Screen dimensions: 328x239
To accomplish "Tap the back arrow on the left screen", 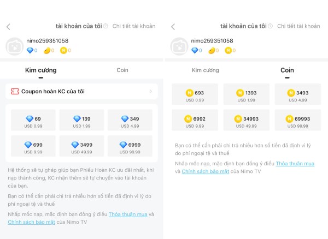I will tap(8, 26).
